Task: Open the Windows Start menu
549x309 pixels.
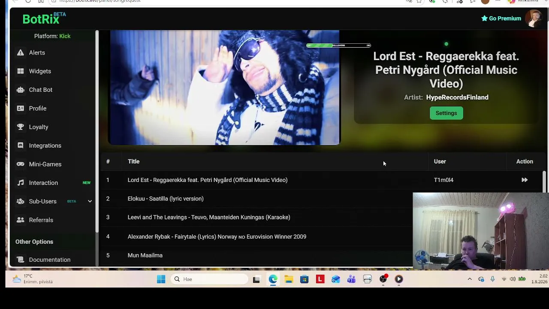Action: 161,279
